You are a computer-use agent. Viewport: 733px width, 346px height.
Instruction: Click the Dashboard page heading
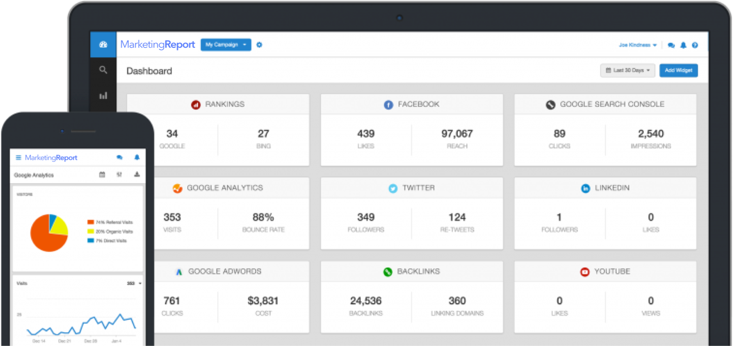click(x=149, y=71)
